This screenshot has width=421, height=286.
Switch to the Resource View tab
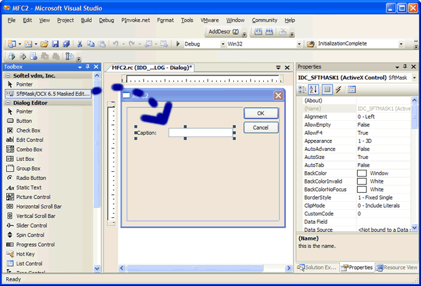399,268
